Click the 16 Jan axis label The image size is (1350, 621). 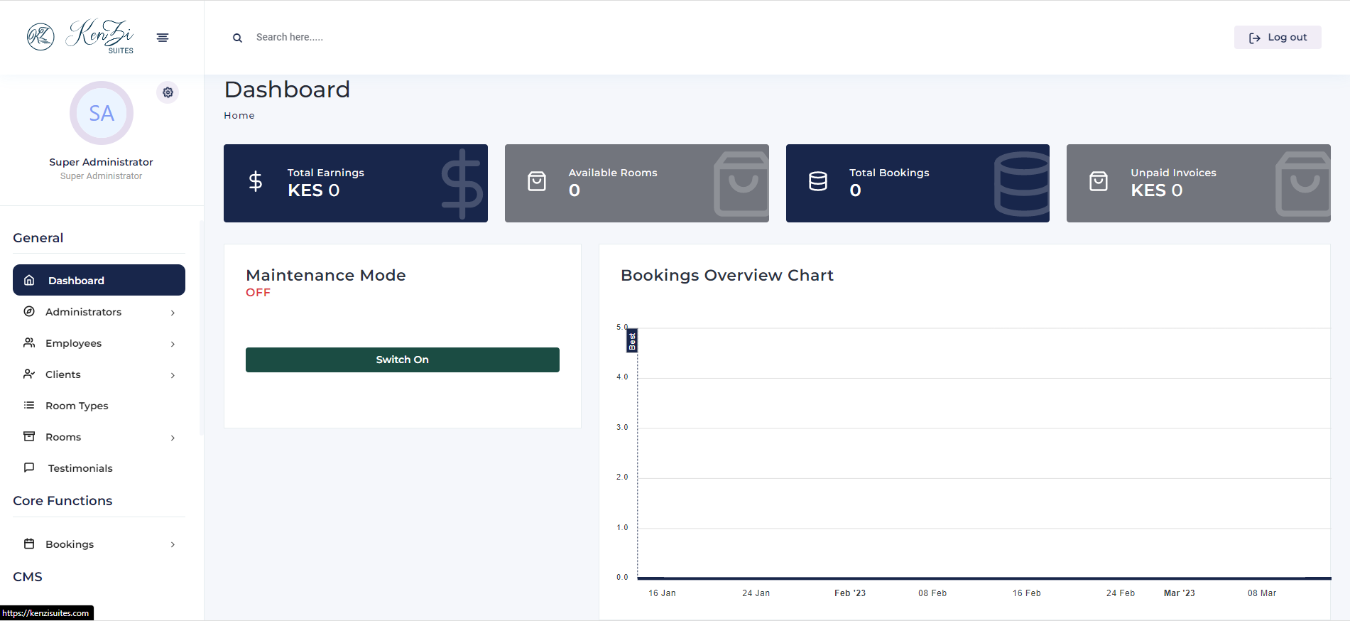tap(662, 593)
